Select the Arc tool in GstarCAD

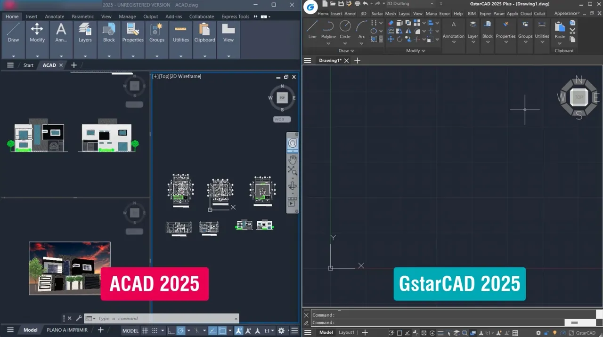point(362,29)
